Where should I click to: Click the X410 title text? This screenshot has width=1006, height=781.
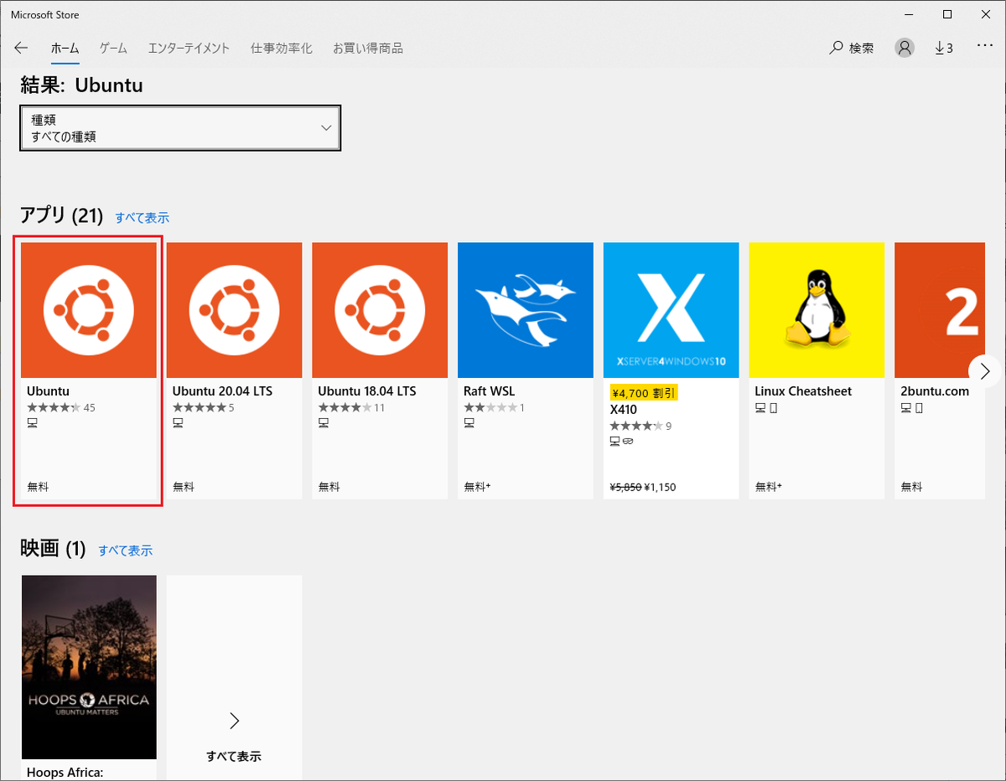(x=624, y=410)
